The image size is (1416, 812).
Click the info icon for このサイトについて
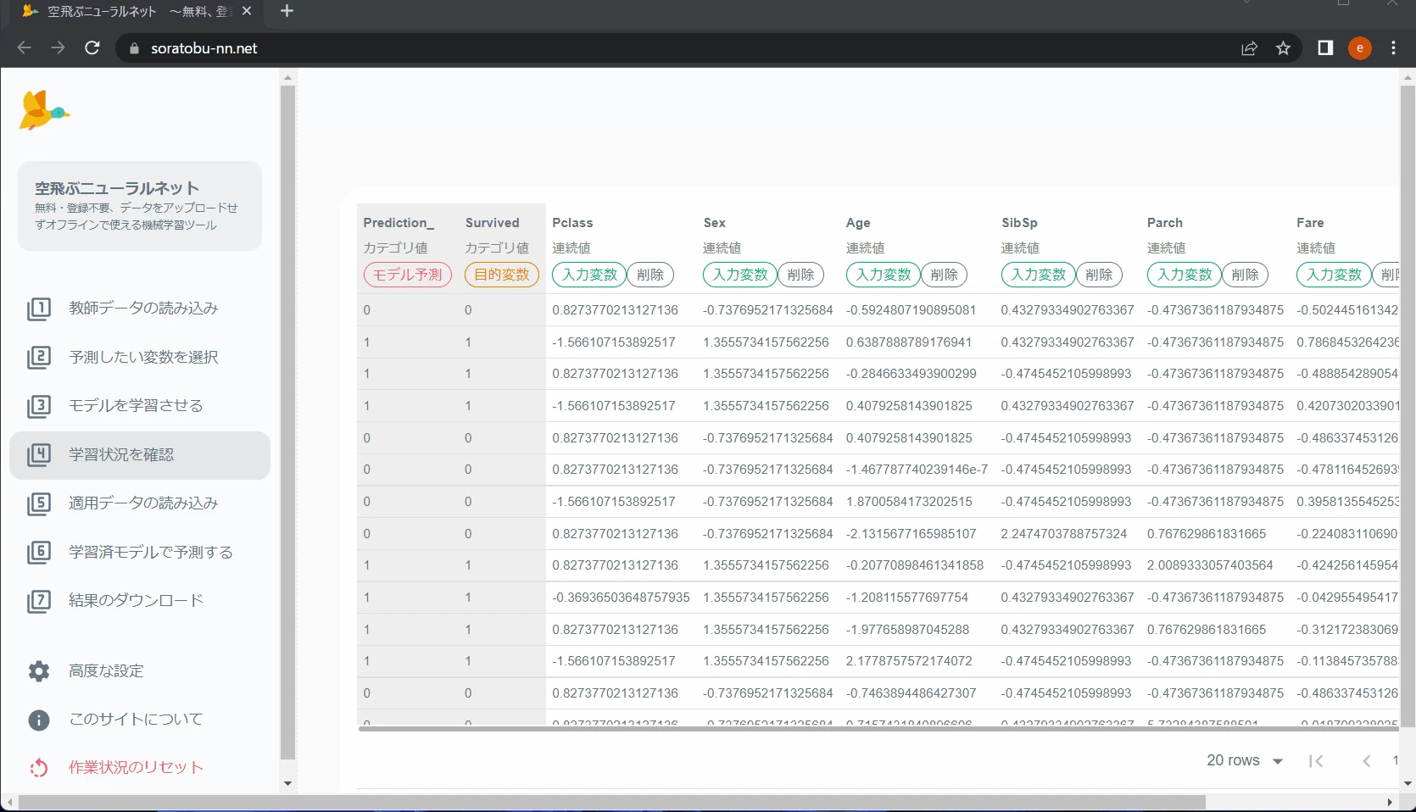coord(39,720)
